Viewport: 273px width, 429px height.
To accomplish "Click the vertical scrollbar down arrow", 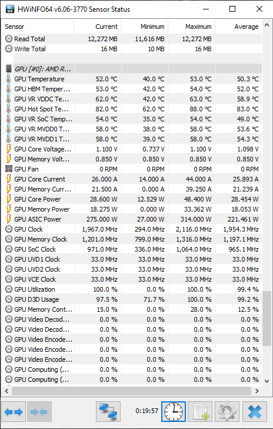I will coord(267,381).
